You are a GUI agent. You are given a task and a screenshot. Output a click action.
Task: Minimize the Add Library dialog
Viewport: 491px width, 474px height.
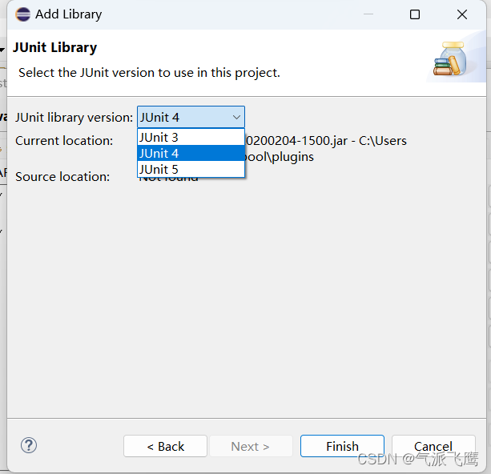(368, 14)
